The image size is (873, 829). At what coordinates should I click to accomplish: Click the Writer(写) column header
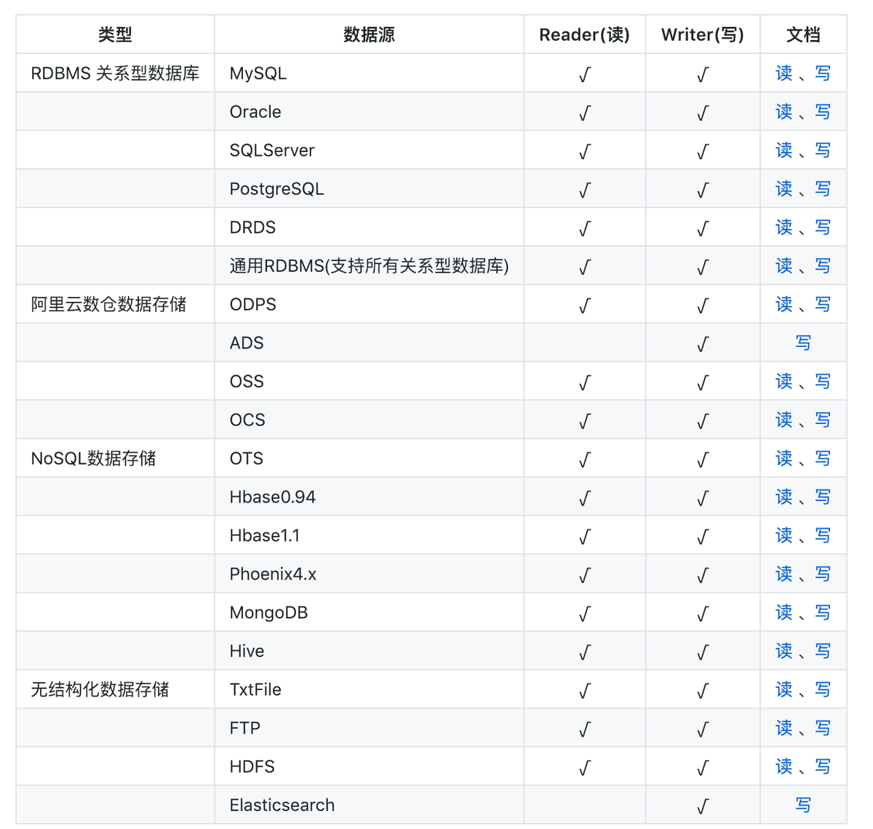click(x=703, y=35)
